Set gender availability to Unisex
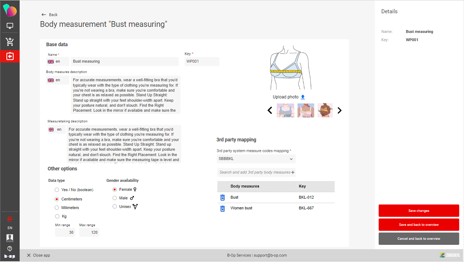Screen dimensions: 464x262 (x=115, y=207)
